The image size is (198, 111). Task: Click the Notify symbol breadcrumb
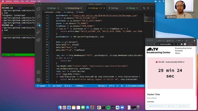tap(80, 12)
